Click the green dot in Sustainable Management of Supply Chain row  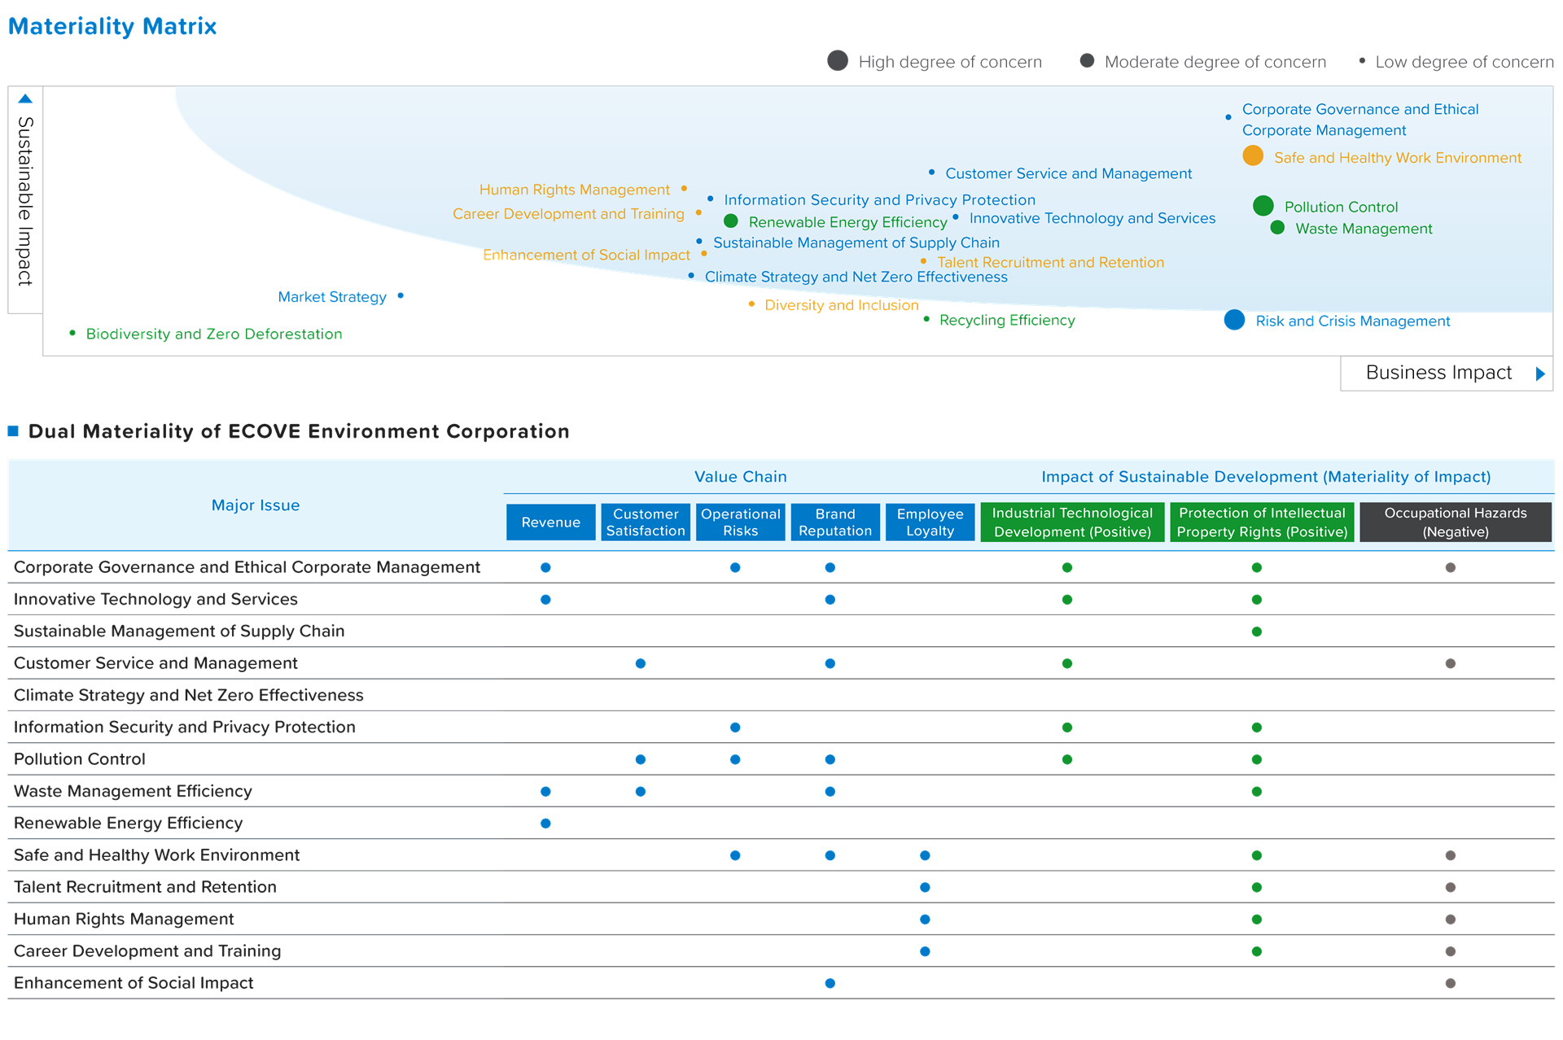1257,631
